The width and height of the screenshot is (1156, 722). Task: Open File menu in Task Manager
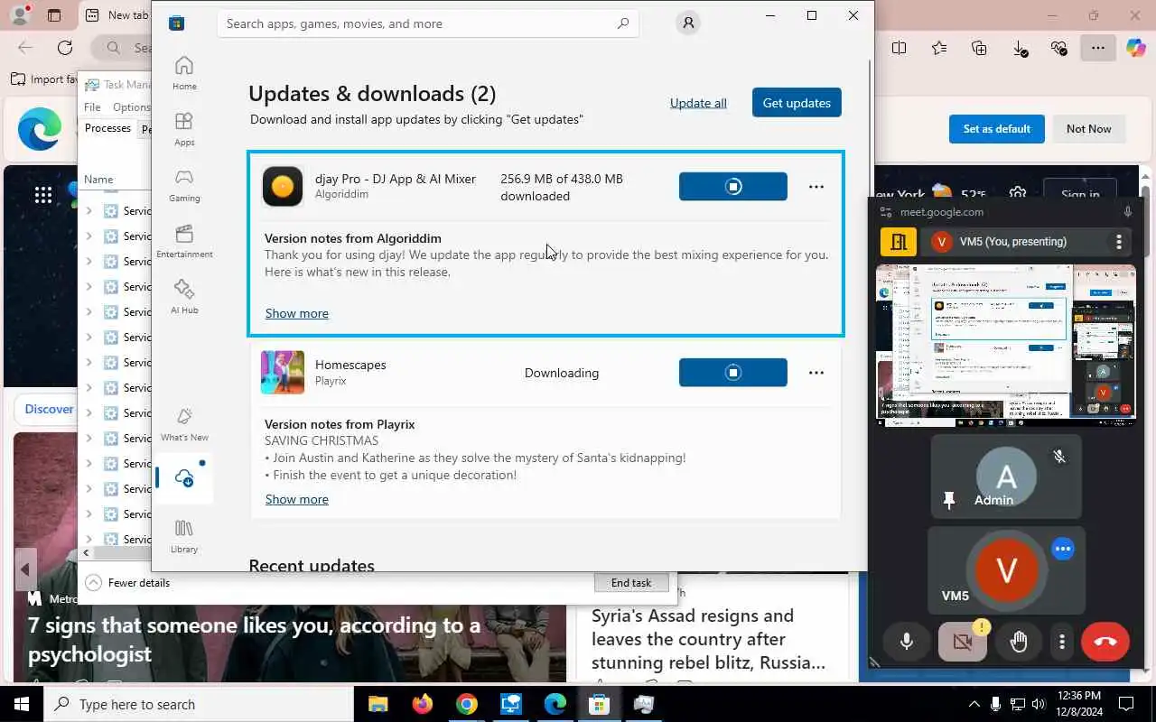(92, 106)
